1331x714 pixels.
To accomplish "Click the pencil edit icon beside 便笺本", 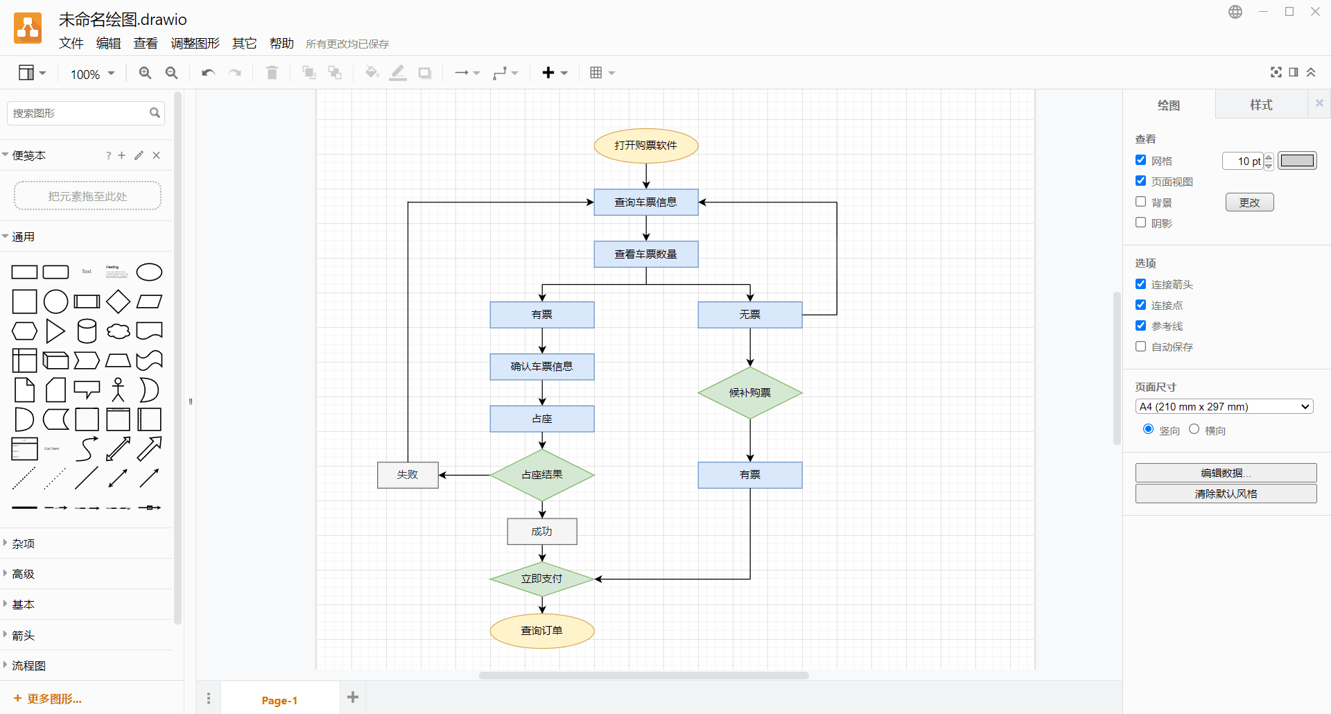I will pos(139,155).
